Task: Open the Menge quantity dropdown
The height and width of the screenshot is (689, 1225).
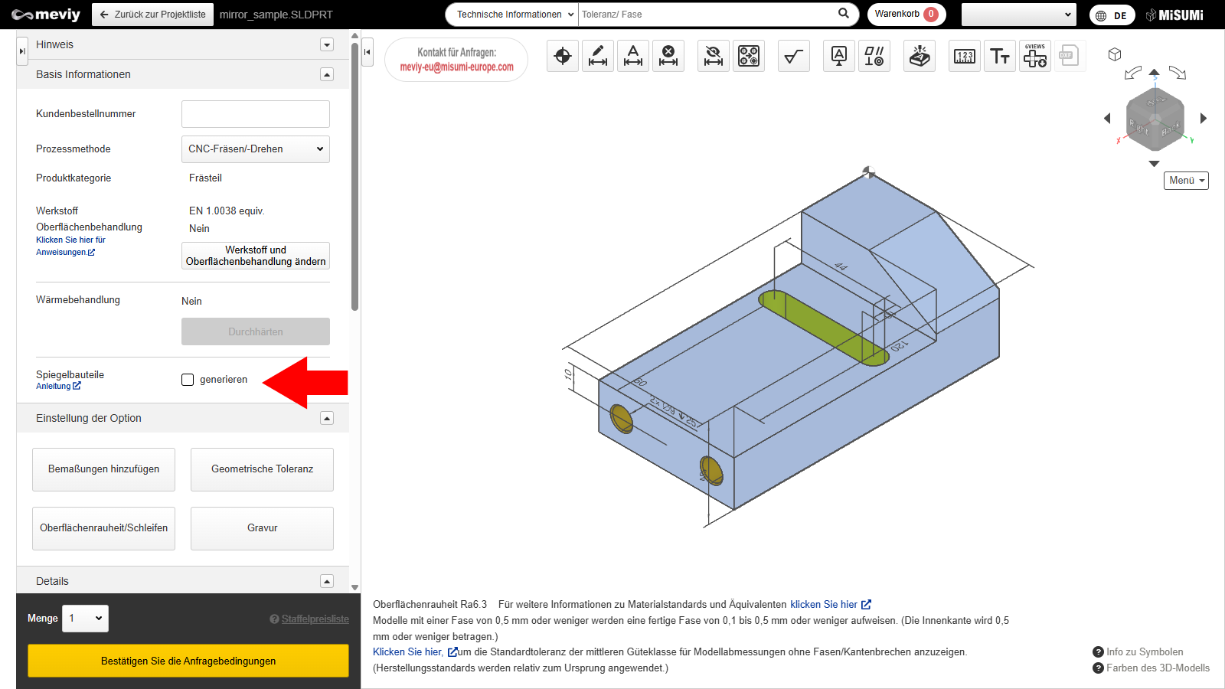Action: pos(85,619)
